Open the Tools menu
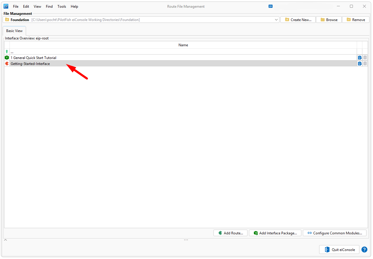The width and height of the screenshot is (373, 259). coord(62,7)
